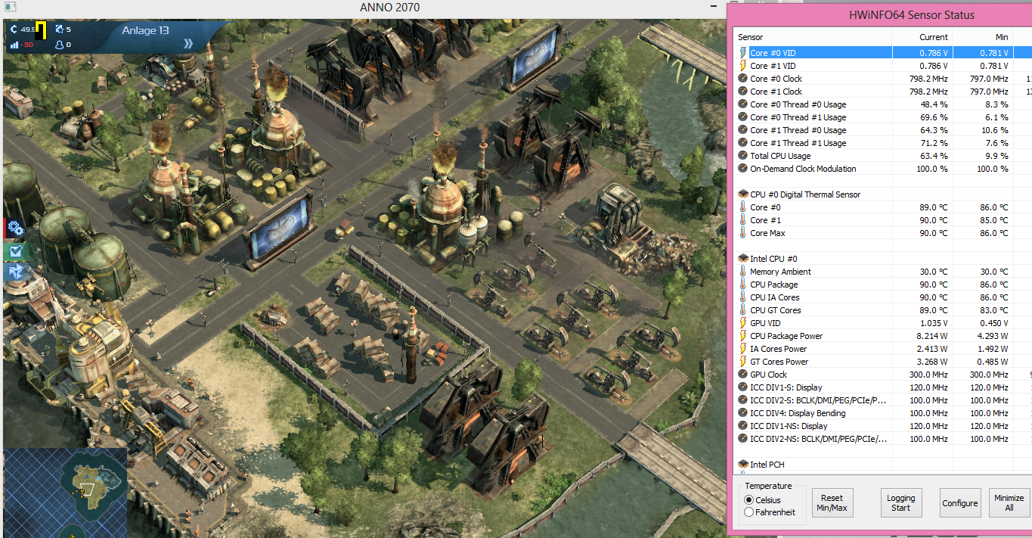The width and height of the screenshot is (1032, 538).
Task: Open the gear settings side button in ANNO
Action: pyautogui.click(x=14, y=228)
